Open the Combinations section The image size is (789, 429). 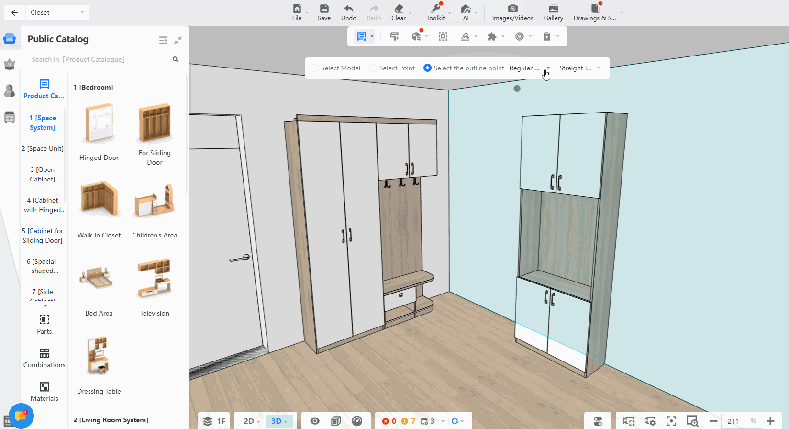click(44, 358)
